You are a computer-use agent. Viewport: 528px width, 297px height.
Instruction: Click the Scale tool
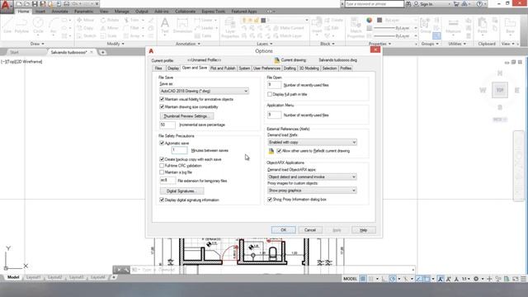click(x=109, y=35)
